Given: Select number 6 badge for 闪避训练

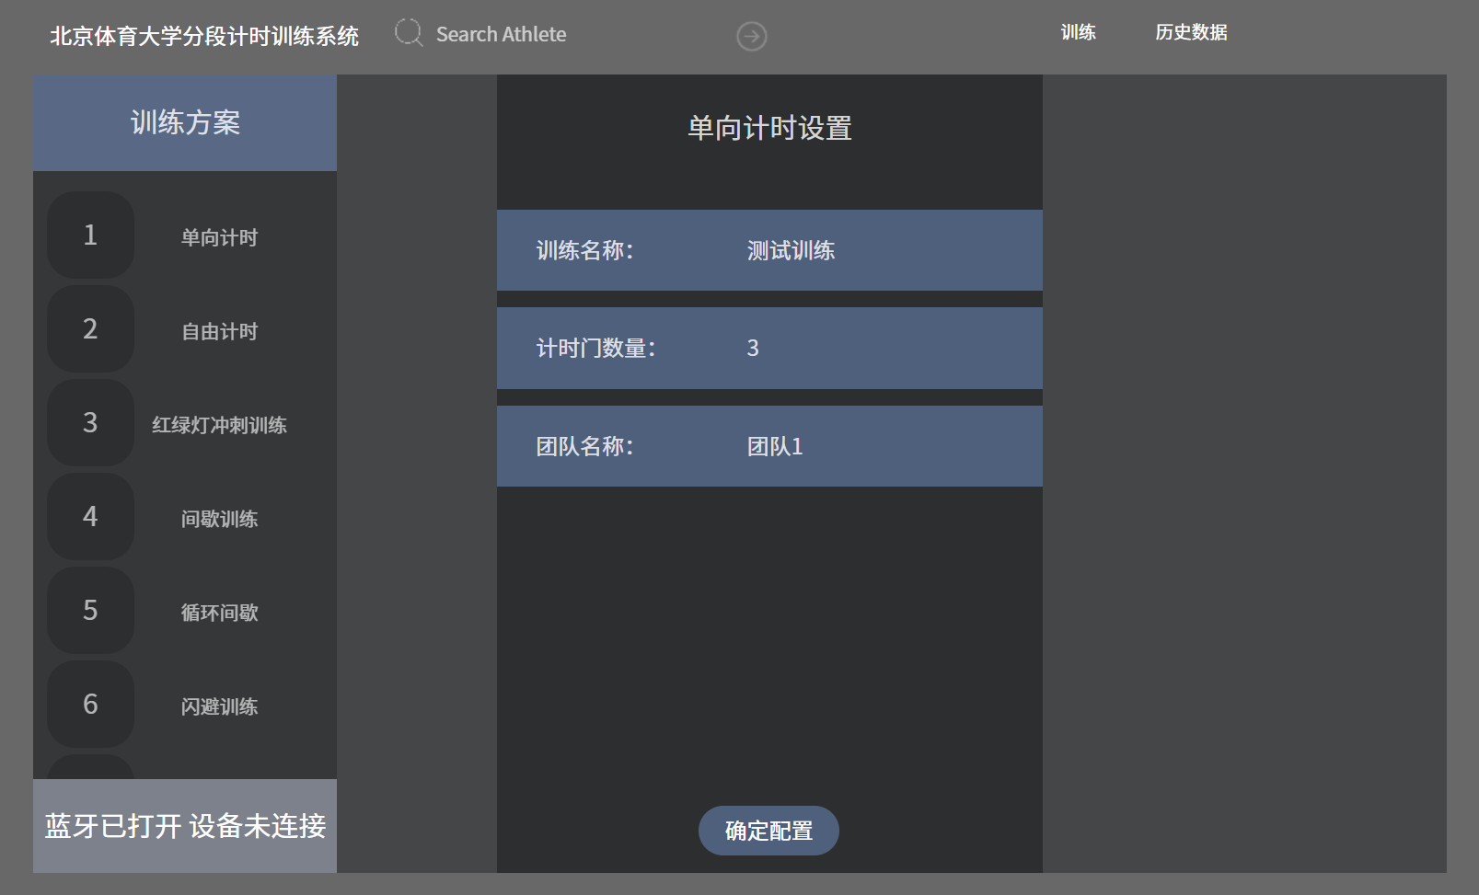Looking at the screenshot, I should click(90, 705).
